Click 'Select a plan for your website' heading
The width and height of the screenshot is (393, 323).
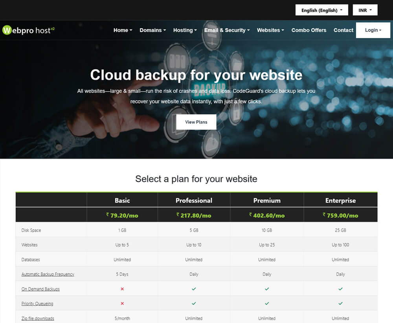pyautogui.click(x=196, y=179)
